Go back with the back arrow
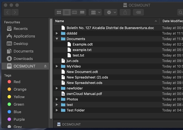183x130 pixels. (x=8, y=12)
